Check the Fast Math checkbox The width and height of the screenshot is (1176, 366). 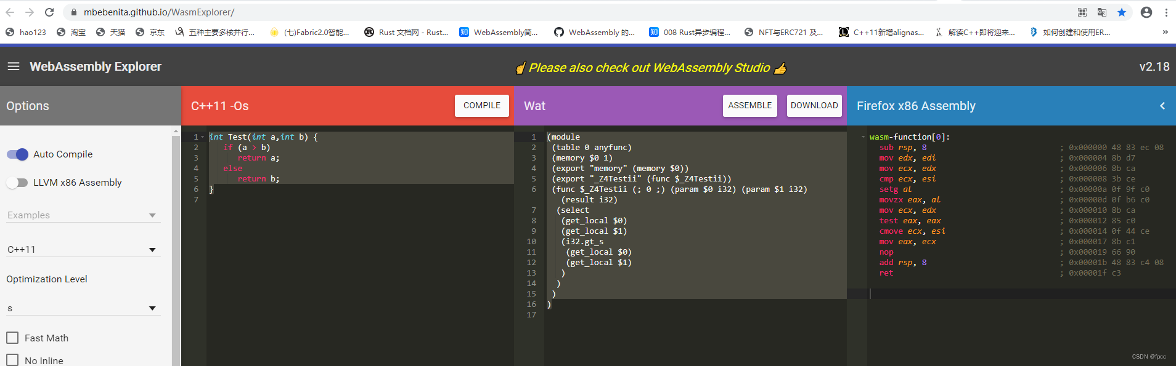point(12,338)
